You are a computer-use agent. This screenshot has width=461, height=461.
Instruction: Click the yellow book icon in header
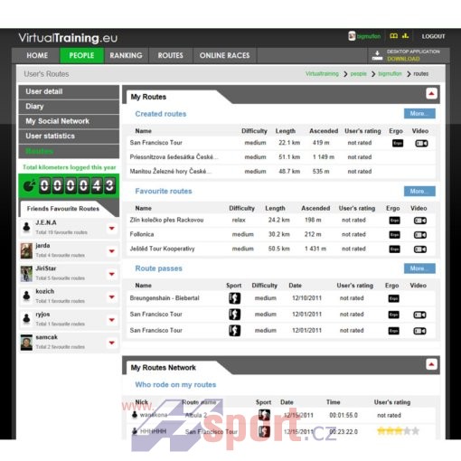pos(393,36)
